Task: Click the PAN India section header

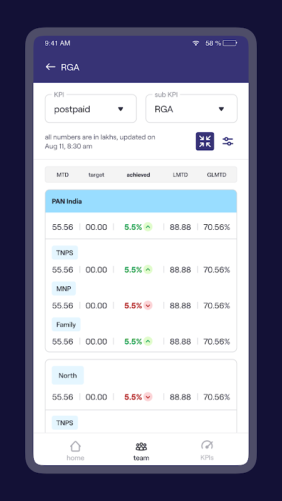Action: (x=141, y=201)
